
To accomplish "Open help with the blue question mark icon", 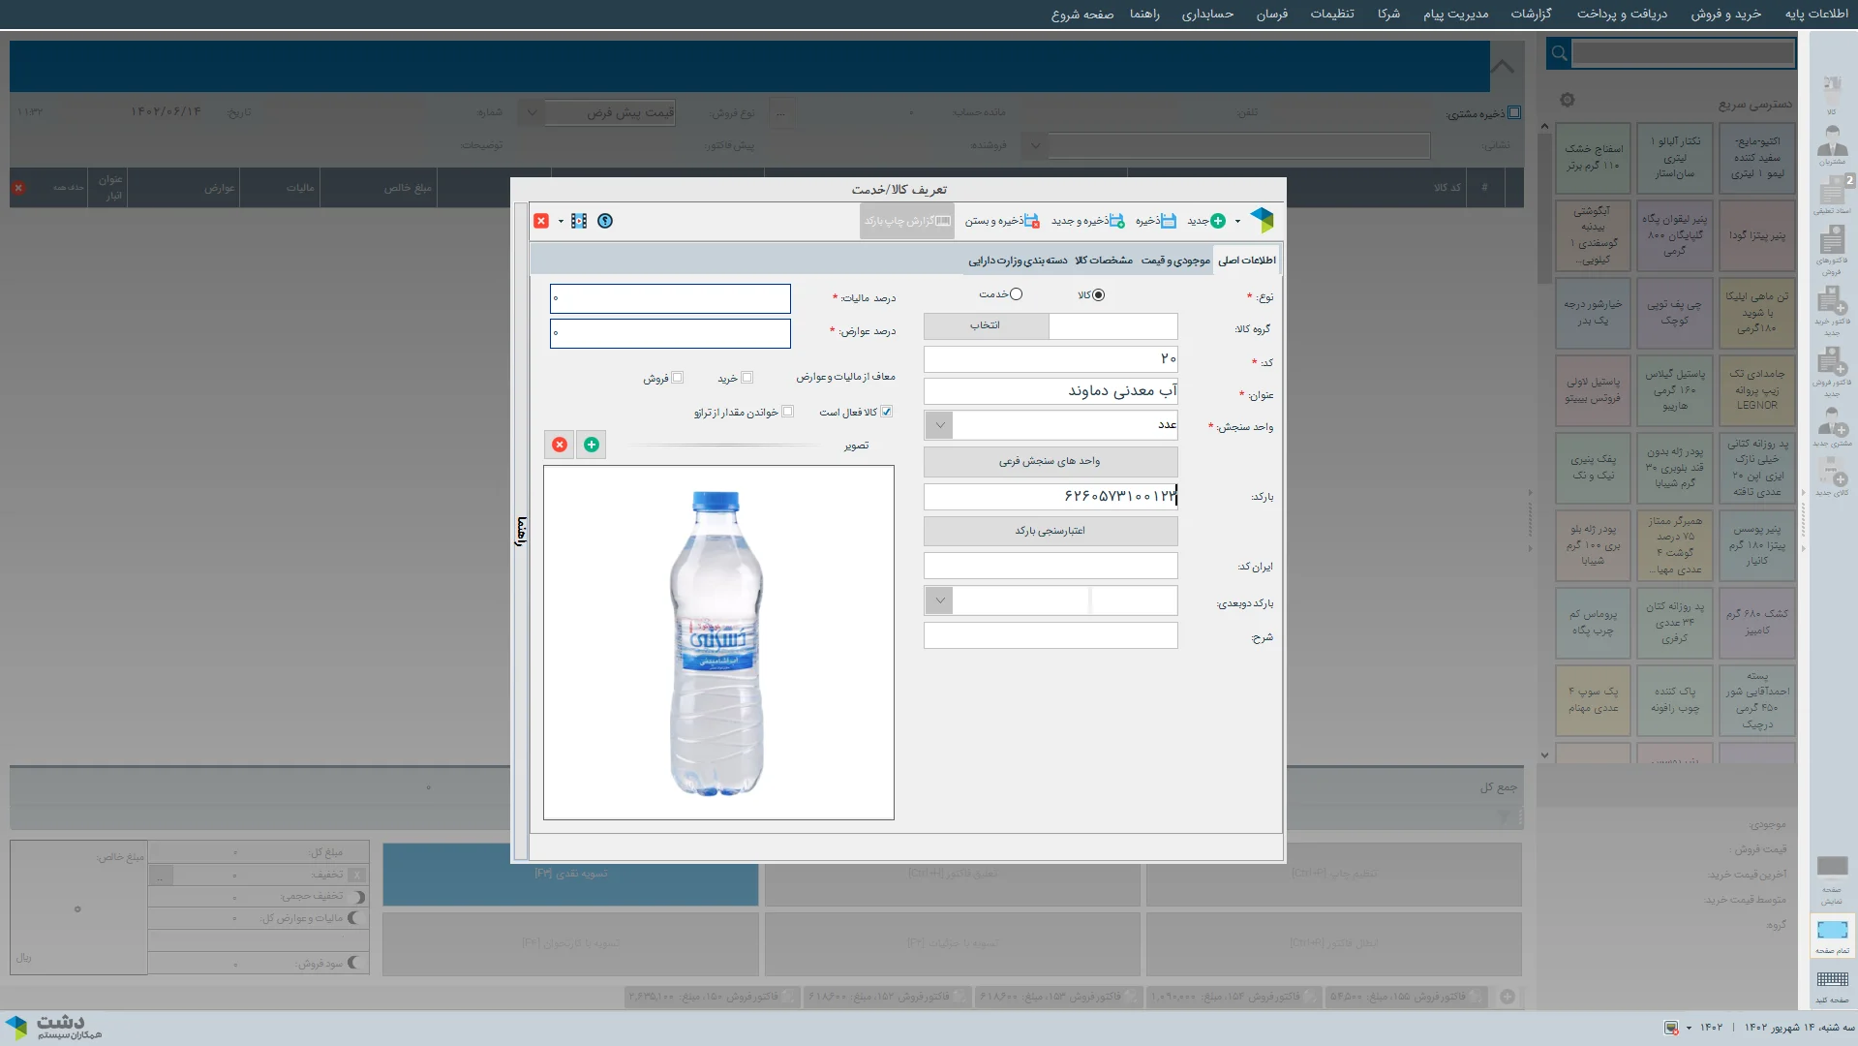I will coord(605,221).
